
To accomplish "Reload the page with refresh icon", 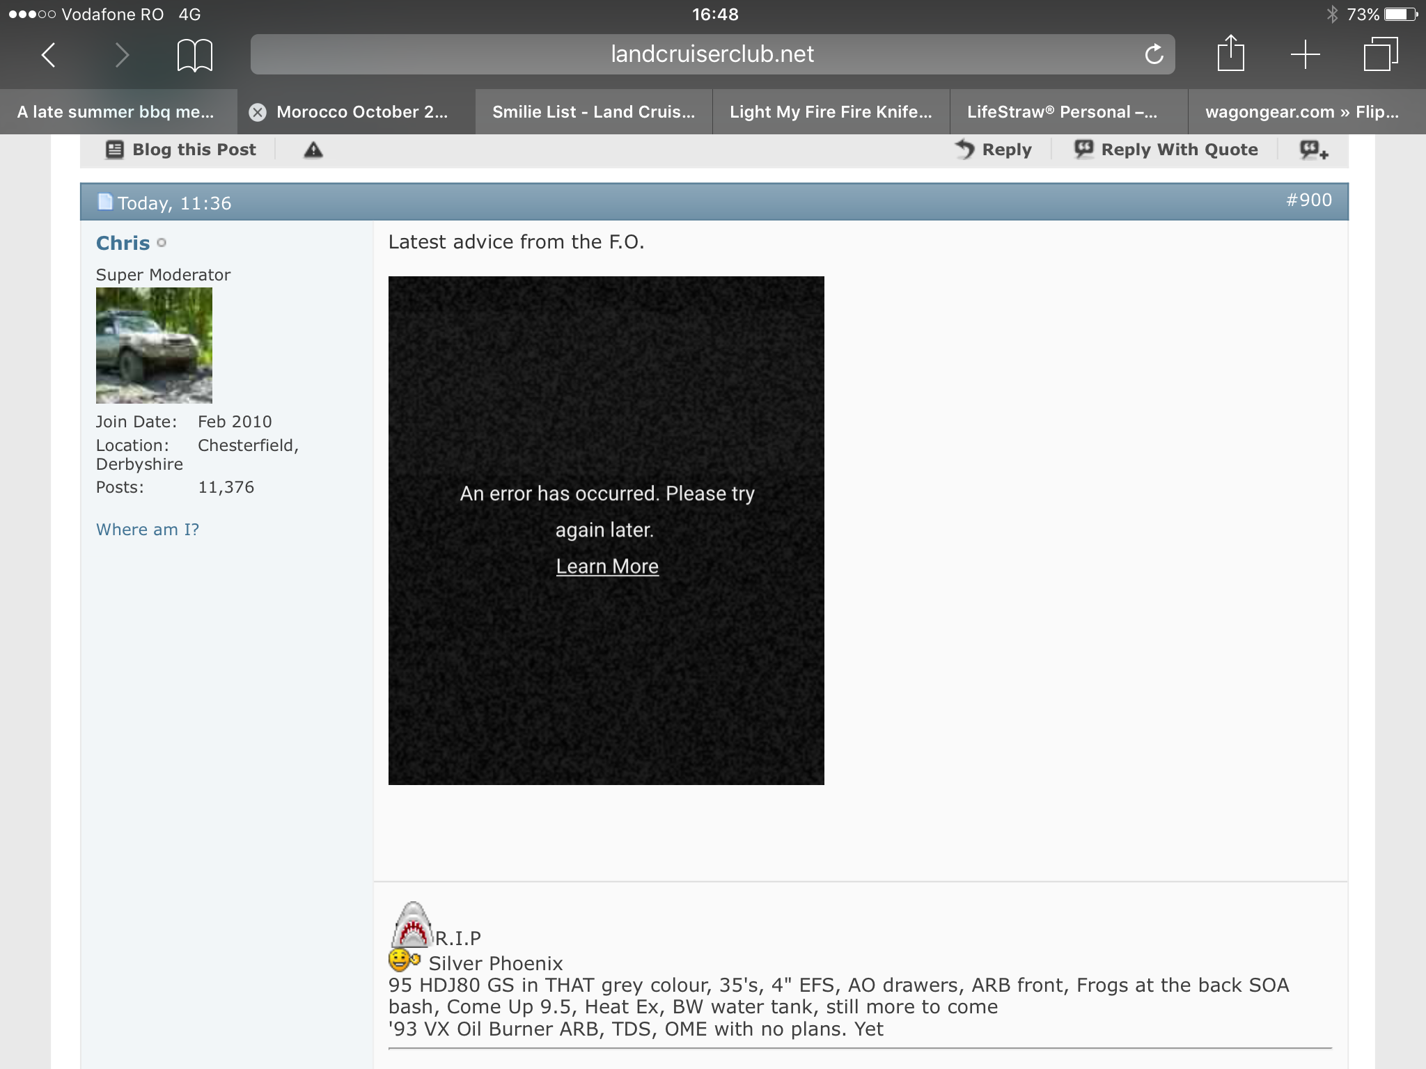I will [x=1154, y=54].
